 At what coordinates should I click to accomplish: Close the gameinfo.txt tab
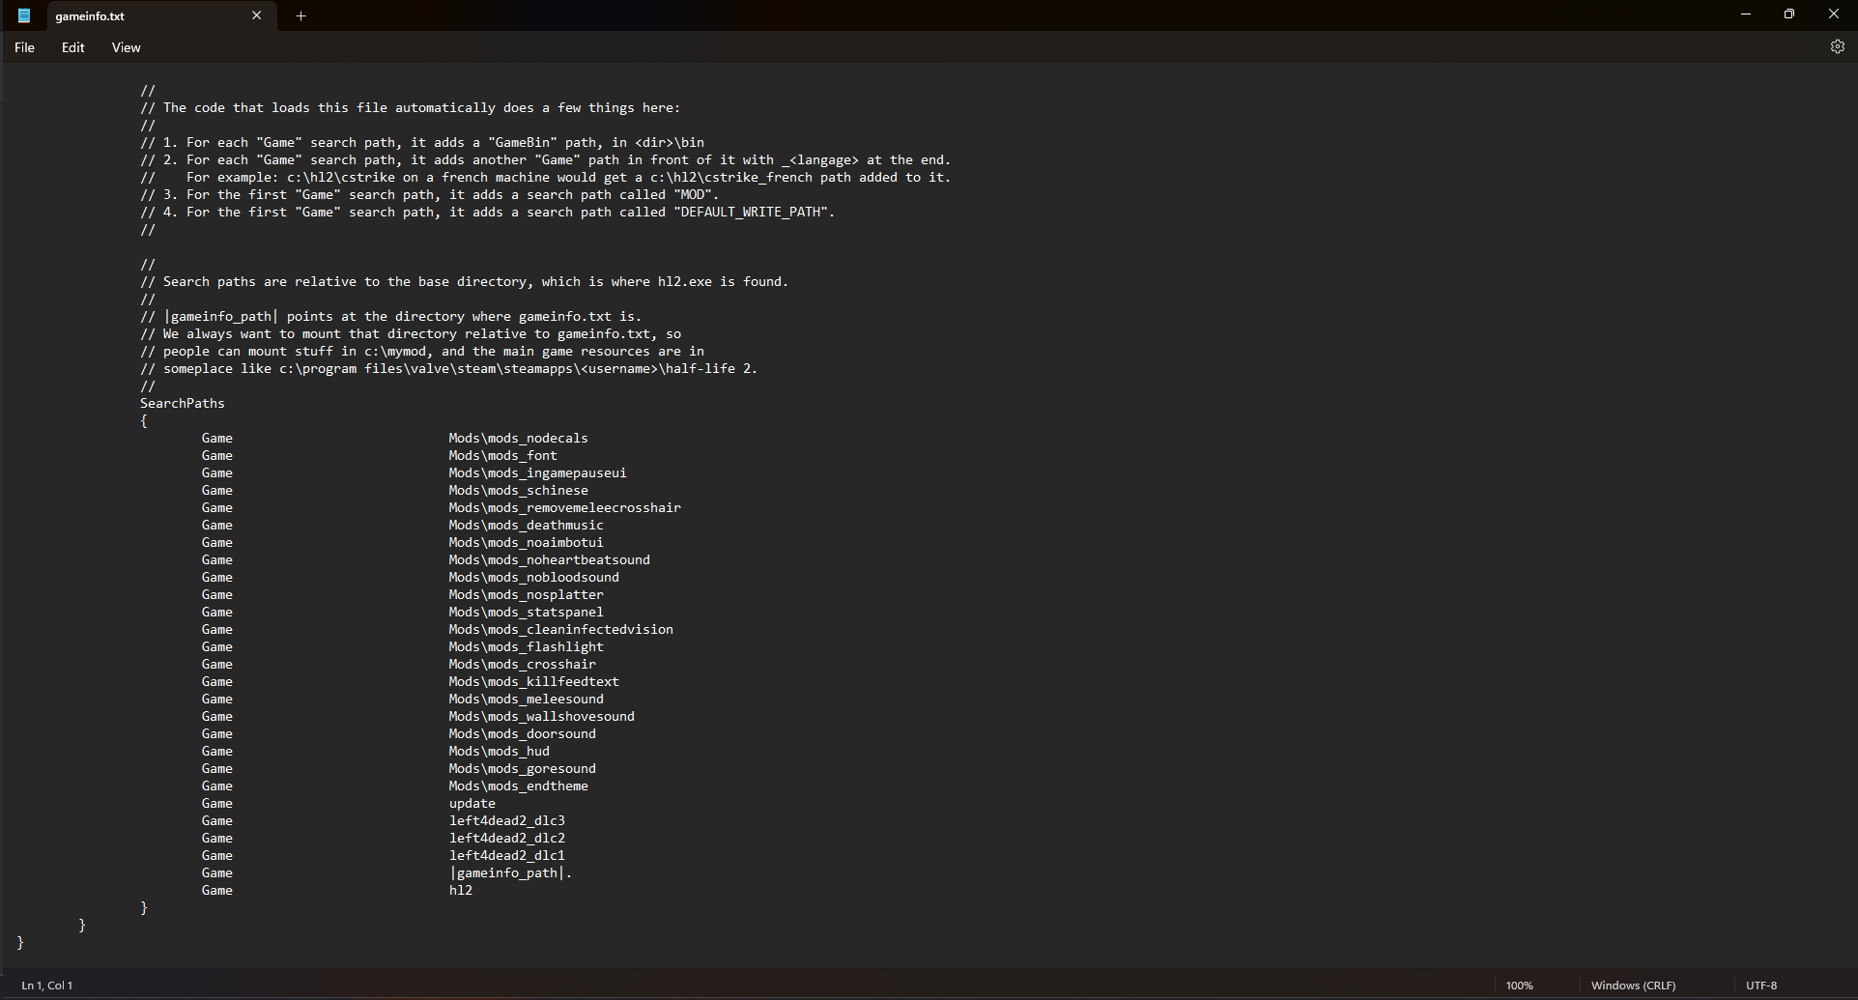pyautogui.click(x=256, y=15)
